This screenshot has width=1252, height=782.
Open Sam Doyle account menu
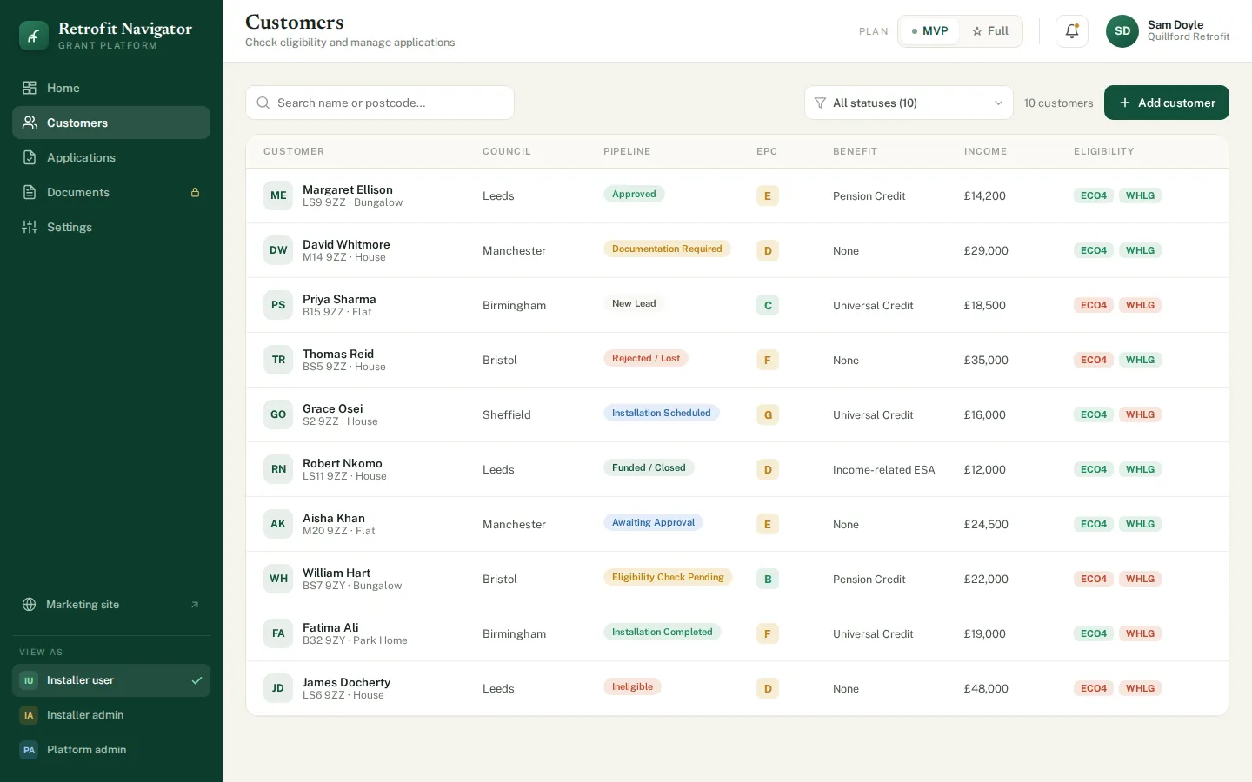(x=1168, y=31)
